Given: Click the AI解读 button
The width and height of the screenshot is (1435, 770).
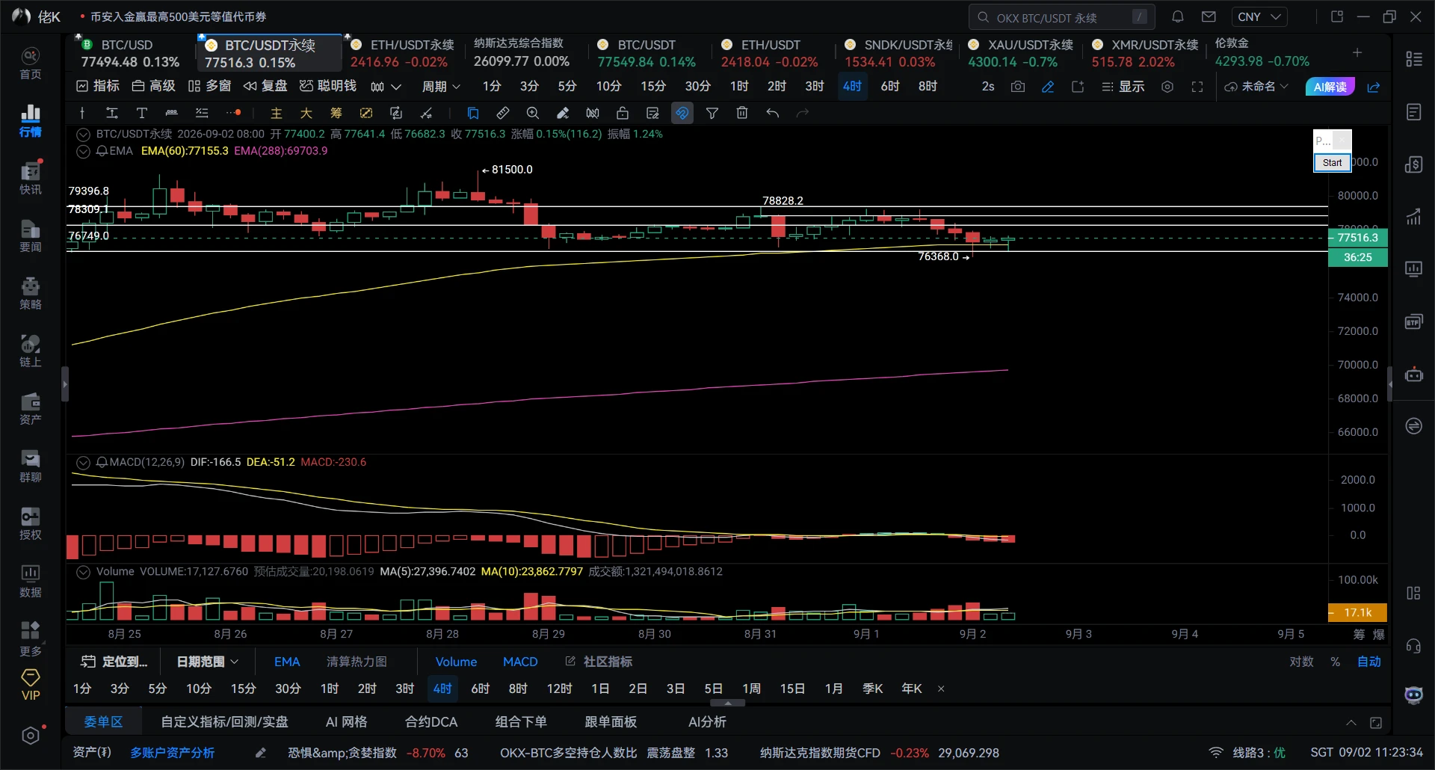Looking at the screenshot, I should [1330, 87].
